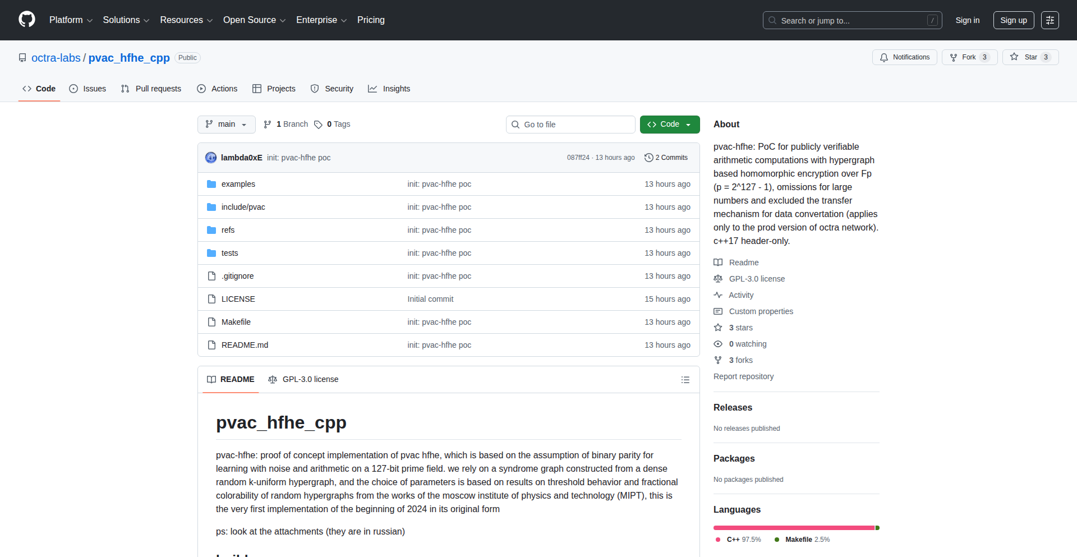1077x557 pixels.
Task: Expand the main branch dropdown
Action: [x=226, y=125]
